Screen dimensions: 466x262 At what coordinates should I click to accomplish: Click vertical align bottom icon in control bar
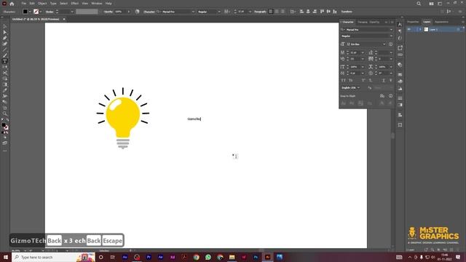(335, 12)
